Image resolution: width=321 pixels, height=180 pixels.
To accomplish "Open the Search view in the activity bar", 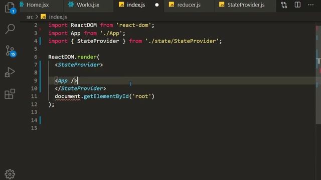I will pyautogui.click(x=10, y=29).
